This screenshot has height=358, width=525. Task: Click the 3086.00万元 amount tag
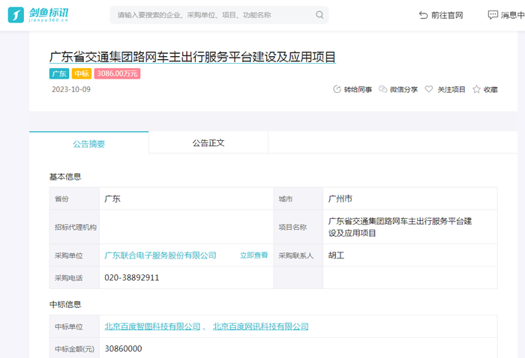point(117,73)
